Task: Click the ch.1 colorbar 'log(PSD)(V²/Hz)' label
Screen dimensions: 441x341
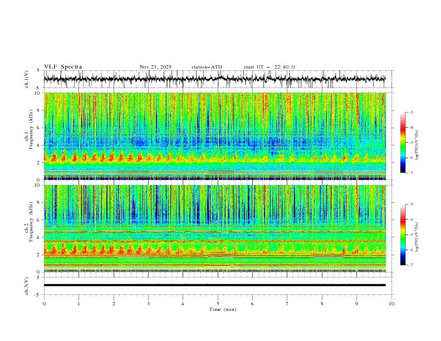Action: click(x=417, y=145)
